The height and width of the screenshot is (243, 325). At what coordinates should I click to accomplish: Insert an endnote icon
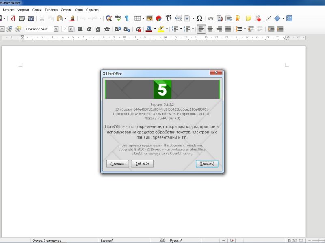tap(229, 19)
